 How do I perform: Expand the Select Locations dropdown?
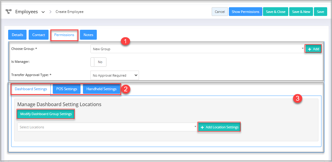pyautogui.click(x=107, y=127)
